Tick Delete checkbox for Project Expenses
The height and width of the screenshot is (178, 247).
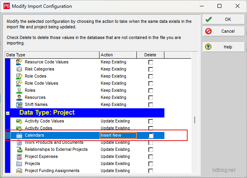click(151, 157)
